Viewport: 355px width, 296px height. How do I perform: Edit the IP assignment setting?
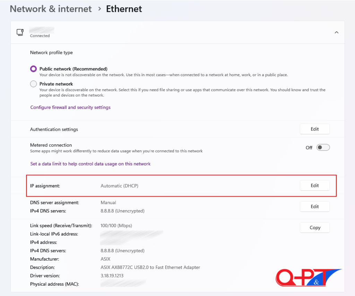click(x=314, y=186)
